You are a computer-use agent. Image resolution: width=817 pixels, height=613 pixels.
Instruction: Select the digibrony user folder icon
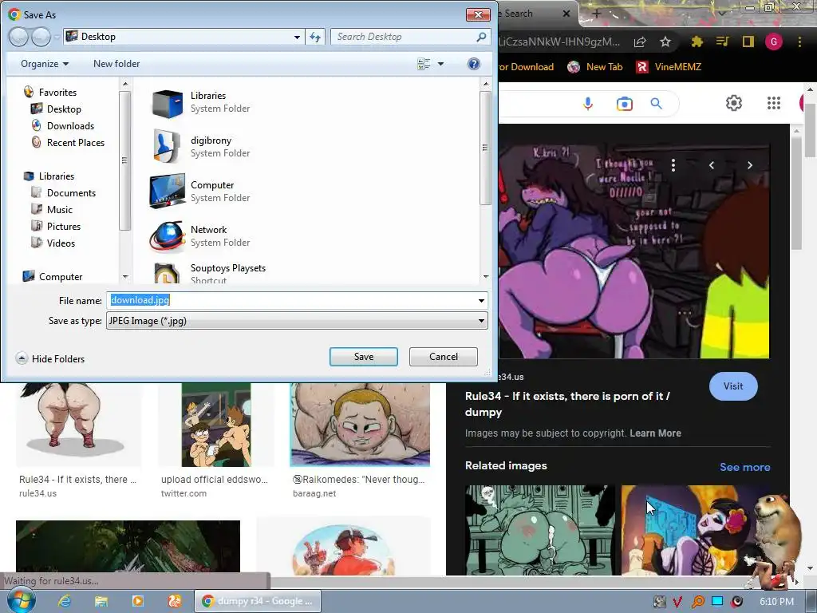coord(168,147)
